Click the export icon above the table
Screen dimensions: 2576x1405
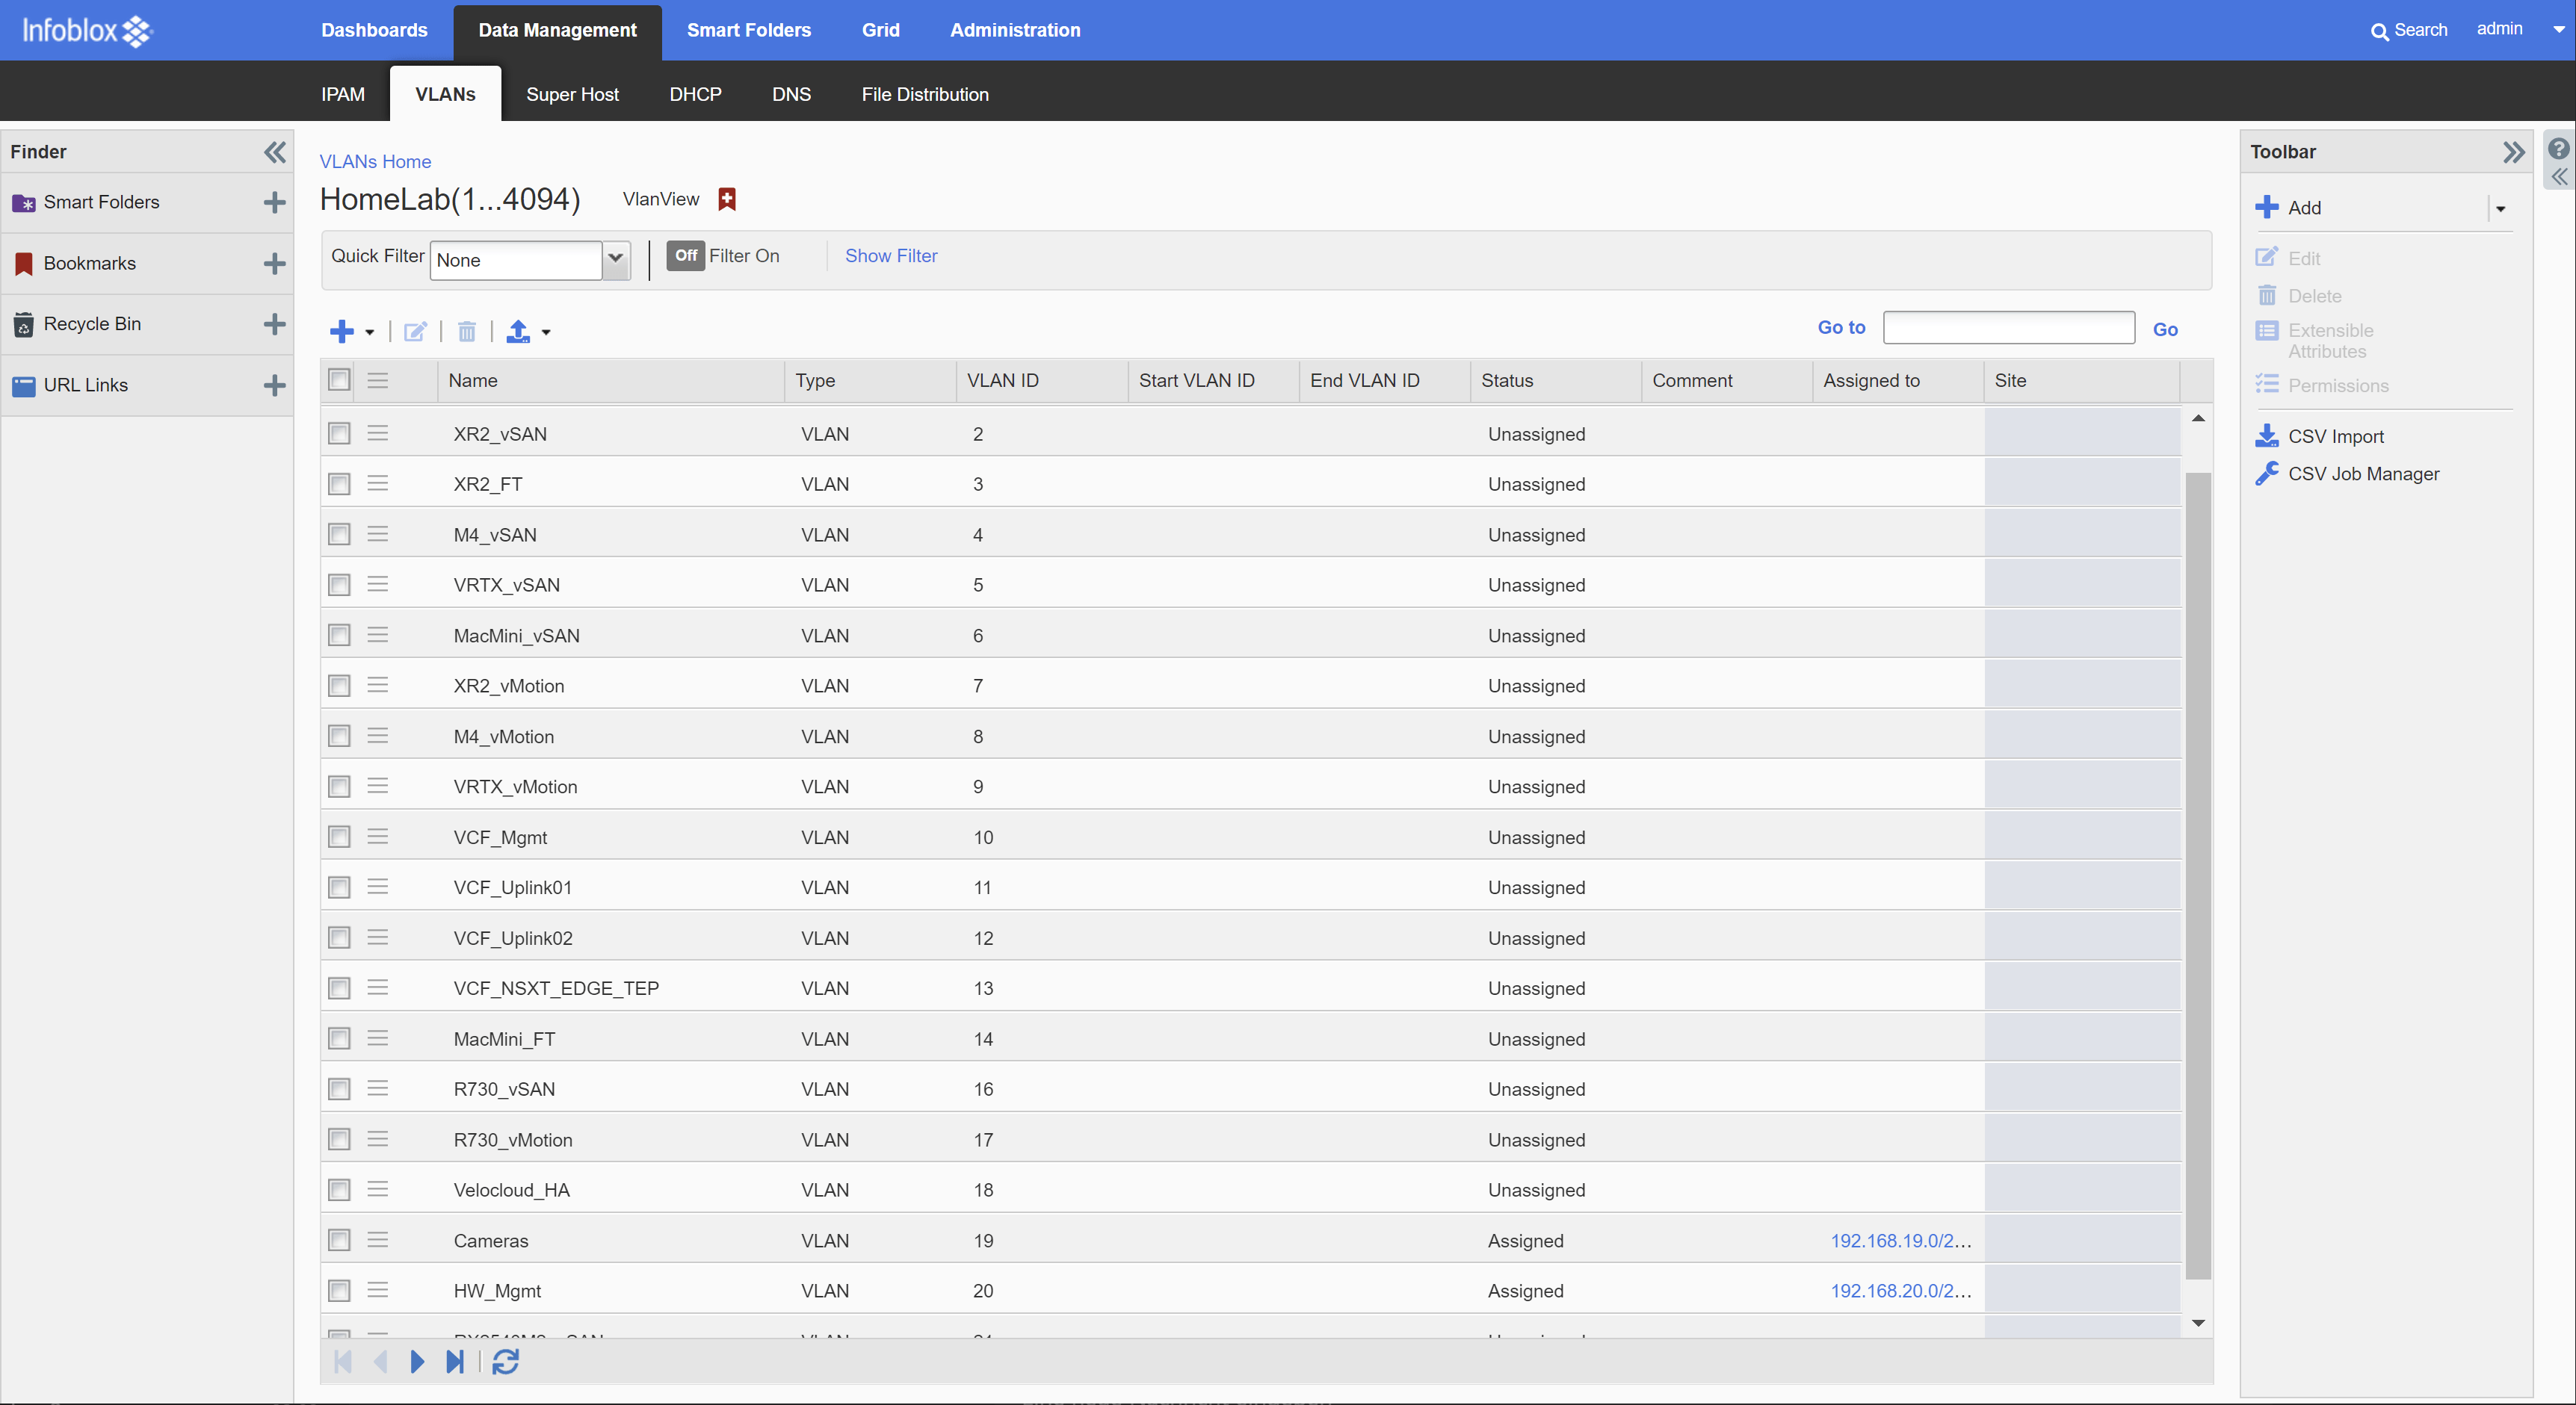click(x=518, y=331)
